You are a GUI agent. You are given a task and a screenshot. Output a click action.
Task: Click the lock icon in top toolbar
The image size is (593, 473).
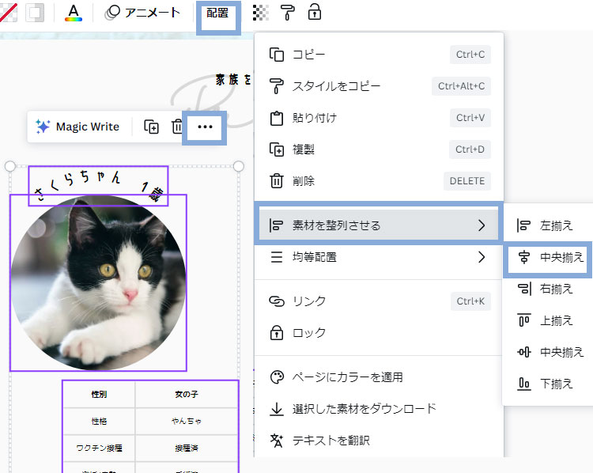[x=315, y=13]
